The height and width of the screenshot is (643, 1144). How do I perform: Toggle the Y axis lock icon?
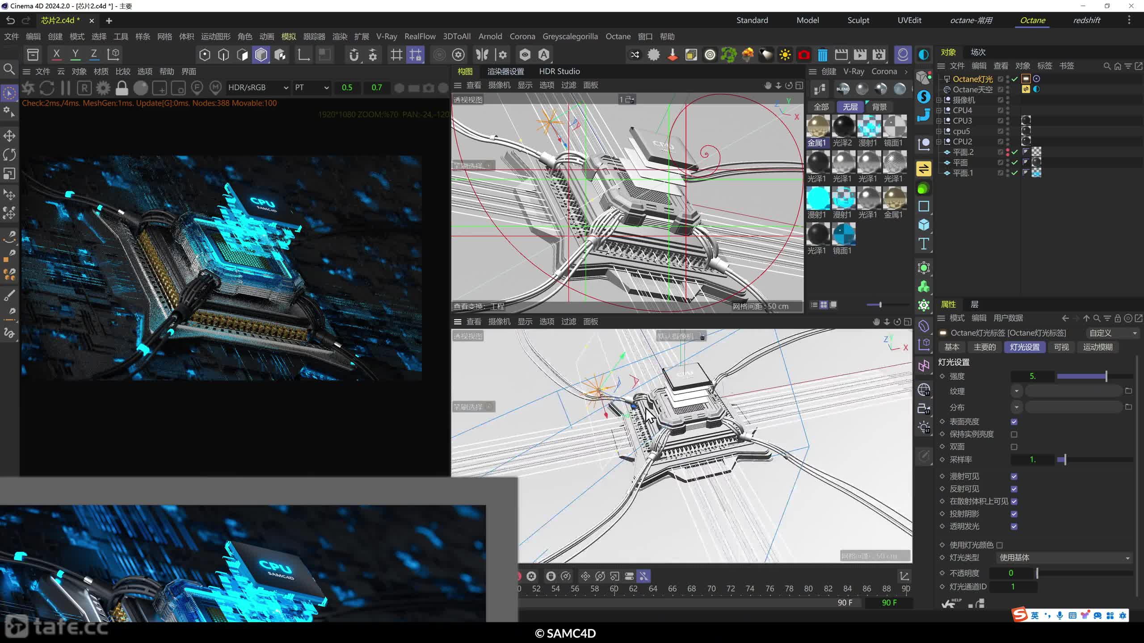[75, 54]
